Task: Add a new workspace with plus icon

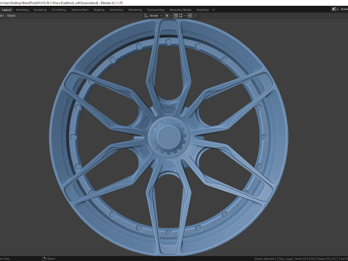Action: point(214,10)
